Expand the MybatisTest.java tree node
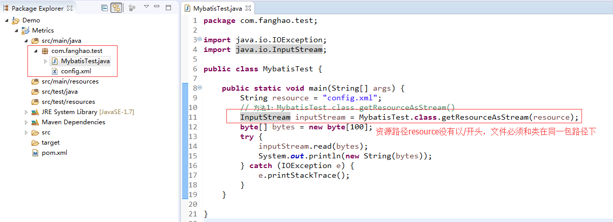This screenshot has width=613, height=222. click(45, 61)
